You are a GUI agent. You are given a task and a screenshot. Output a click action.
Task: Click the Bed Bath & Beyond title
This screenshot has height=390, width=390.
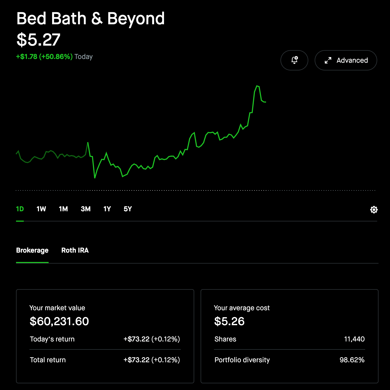tap(90, 19)
